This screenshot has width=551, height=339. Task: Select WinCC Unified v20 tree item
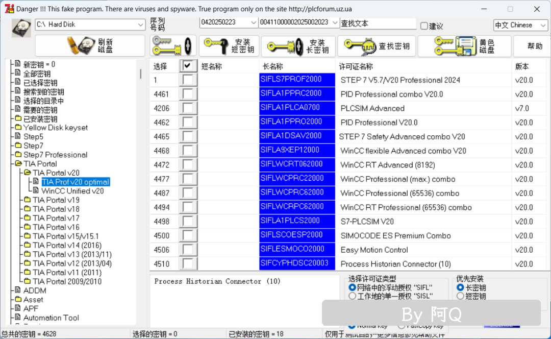72,191
